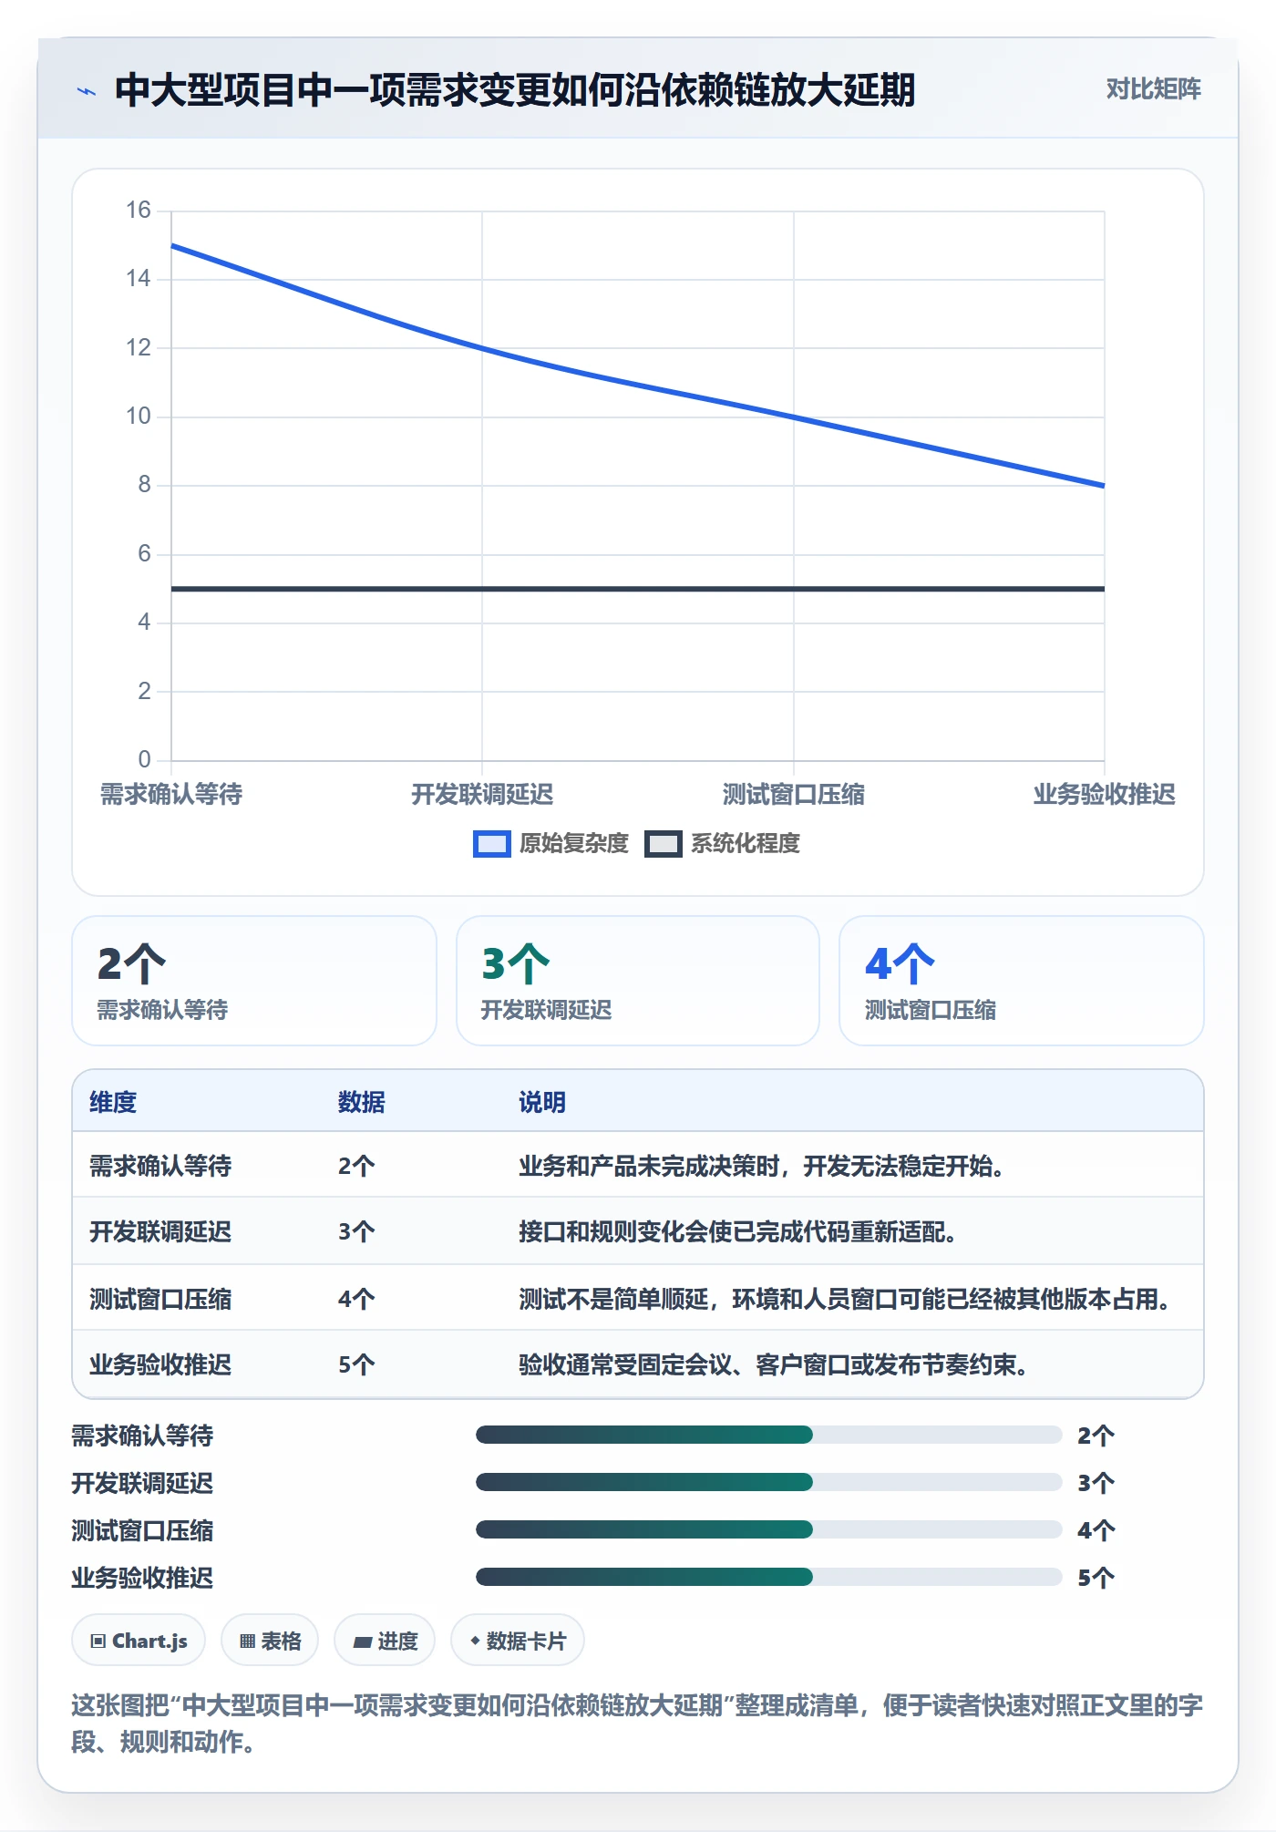The height and width of the screenshot is (1832, 1276).
Task: Click 3个 beside the 开发联调延迟 progress bar
Action: point(1096,1484)
